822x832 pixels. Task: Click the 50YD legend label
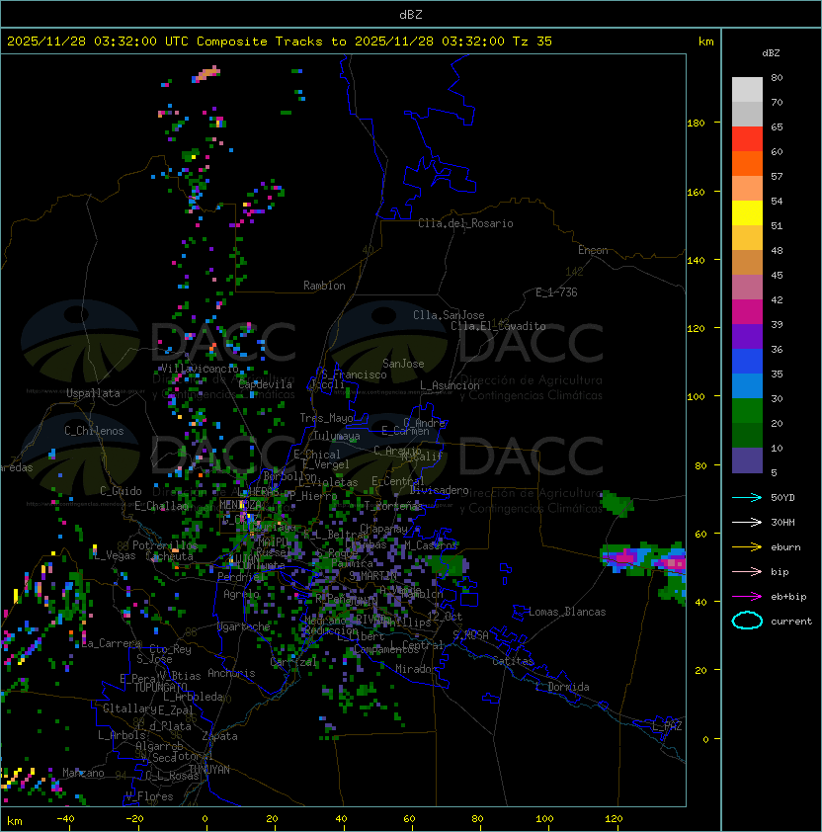pyautogui.click(x=782, y=497)
